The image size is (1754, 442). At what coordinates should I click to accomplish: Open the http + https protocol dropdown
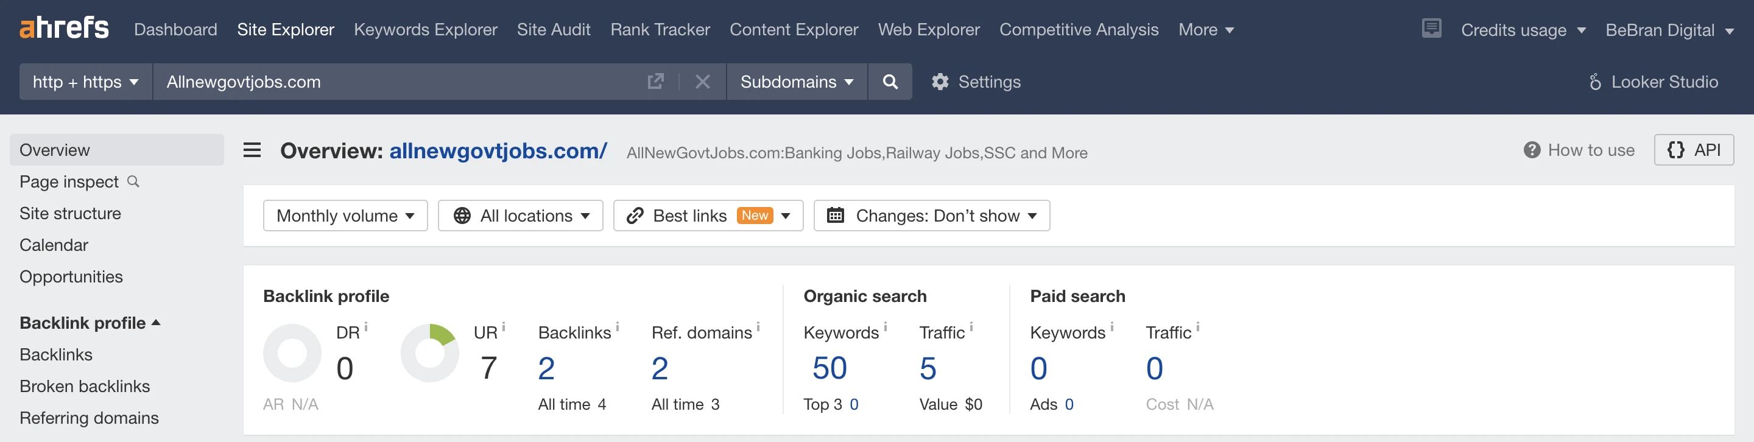point(86,82)
